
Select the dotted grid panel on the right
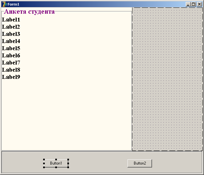[x=167, y=79]
